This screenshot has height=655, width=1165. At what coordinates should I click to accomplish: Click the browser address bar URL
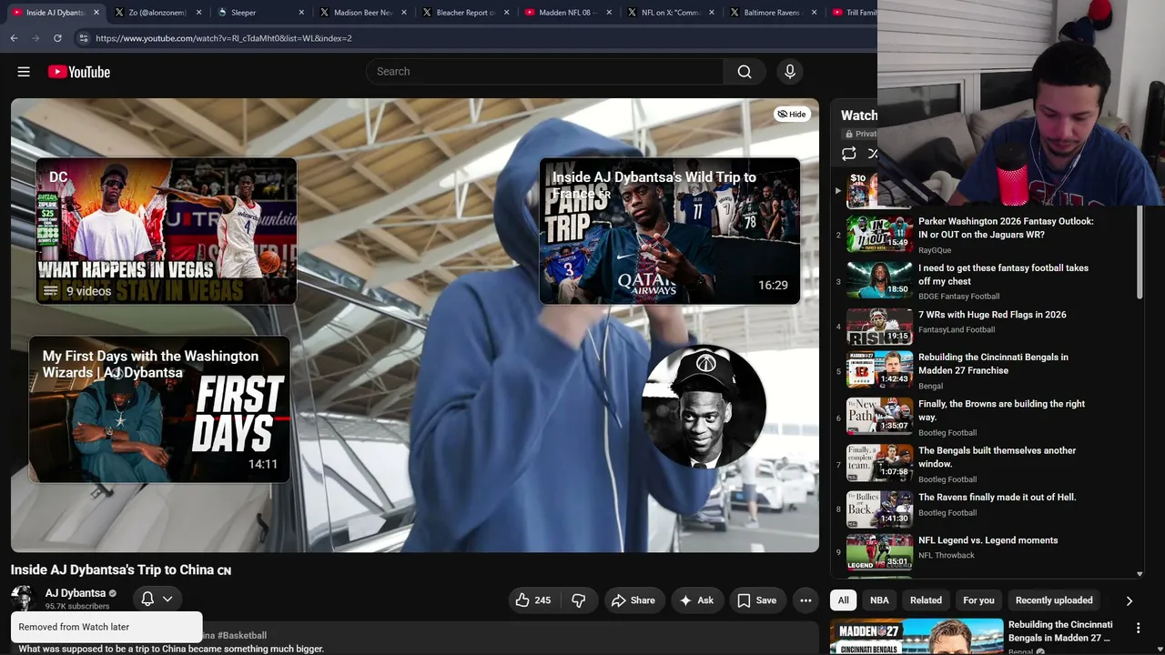coord(224,38)
